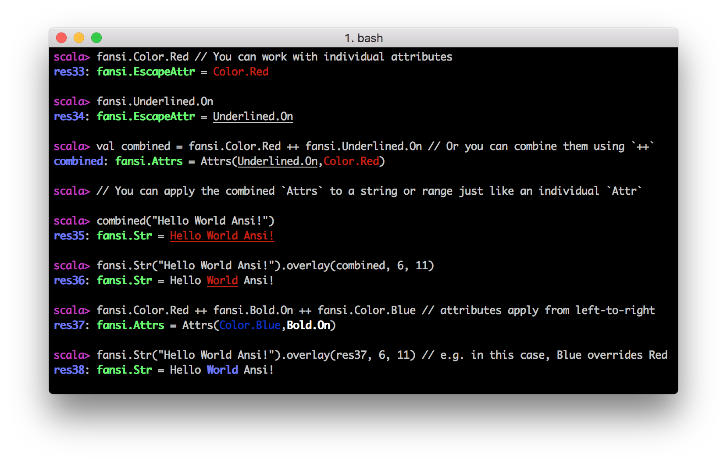Click comment '// You can apply the combined'
727x464 pixels.
pos(185,191)
